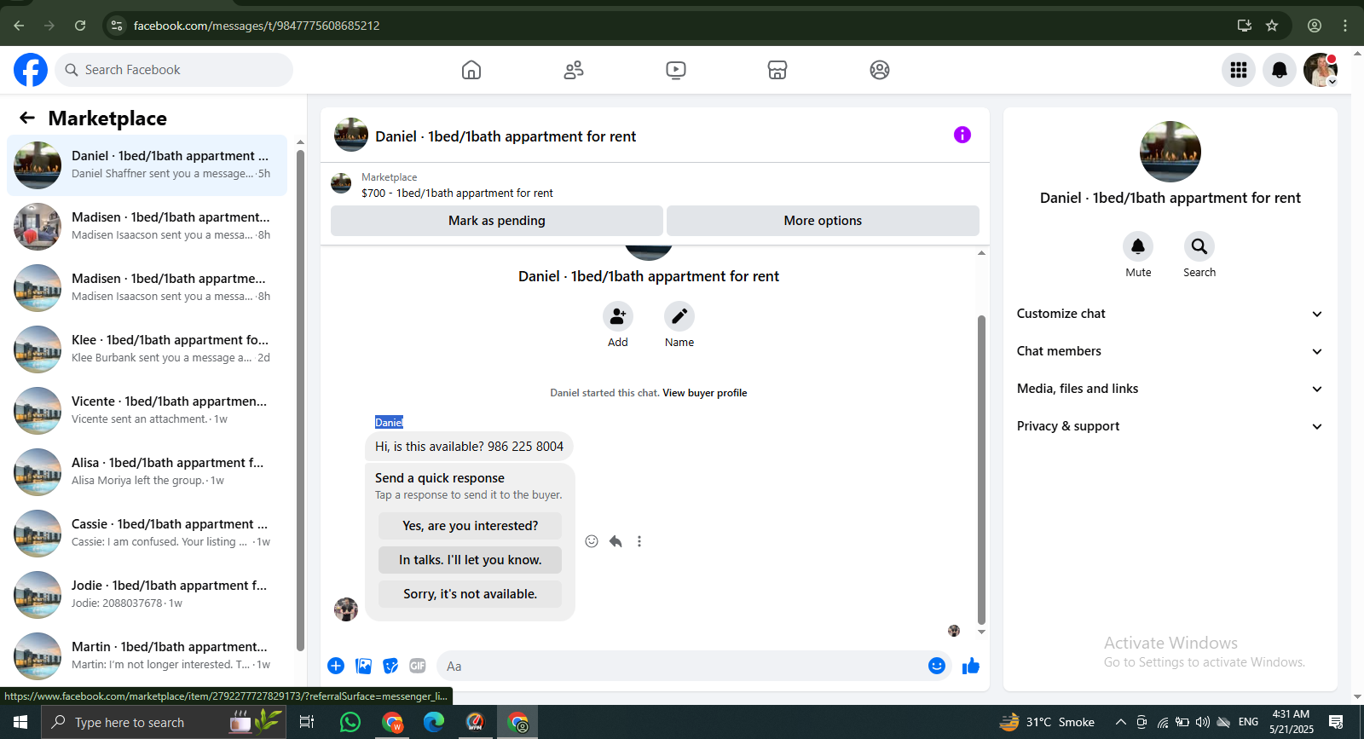
Task: Open Martin conversation
Action: (x=147, y=656)
